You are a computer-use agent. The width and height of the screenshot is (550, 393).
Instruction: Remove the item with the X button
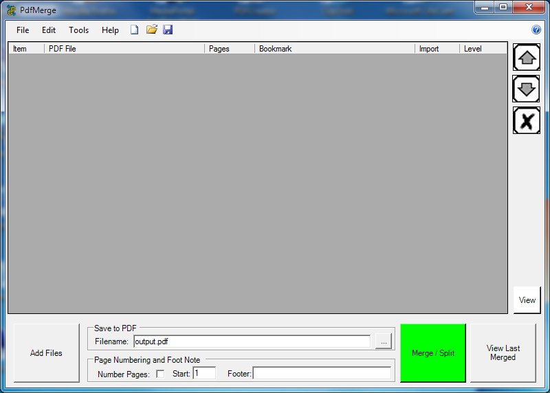click(x=527, y=121)
